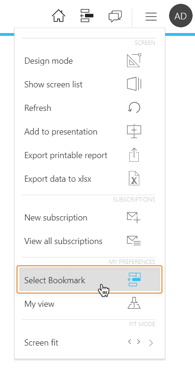Click the My view stamp icon
Screen dimensions: 195x380
[x=134, y=303]
